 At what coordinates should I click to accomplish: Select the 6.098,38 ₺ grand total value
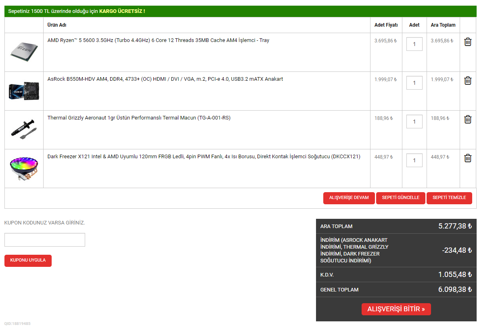(455, 289)
